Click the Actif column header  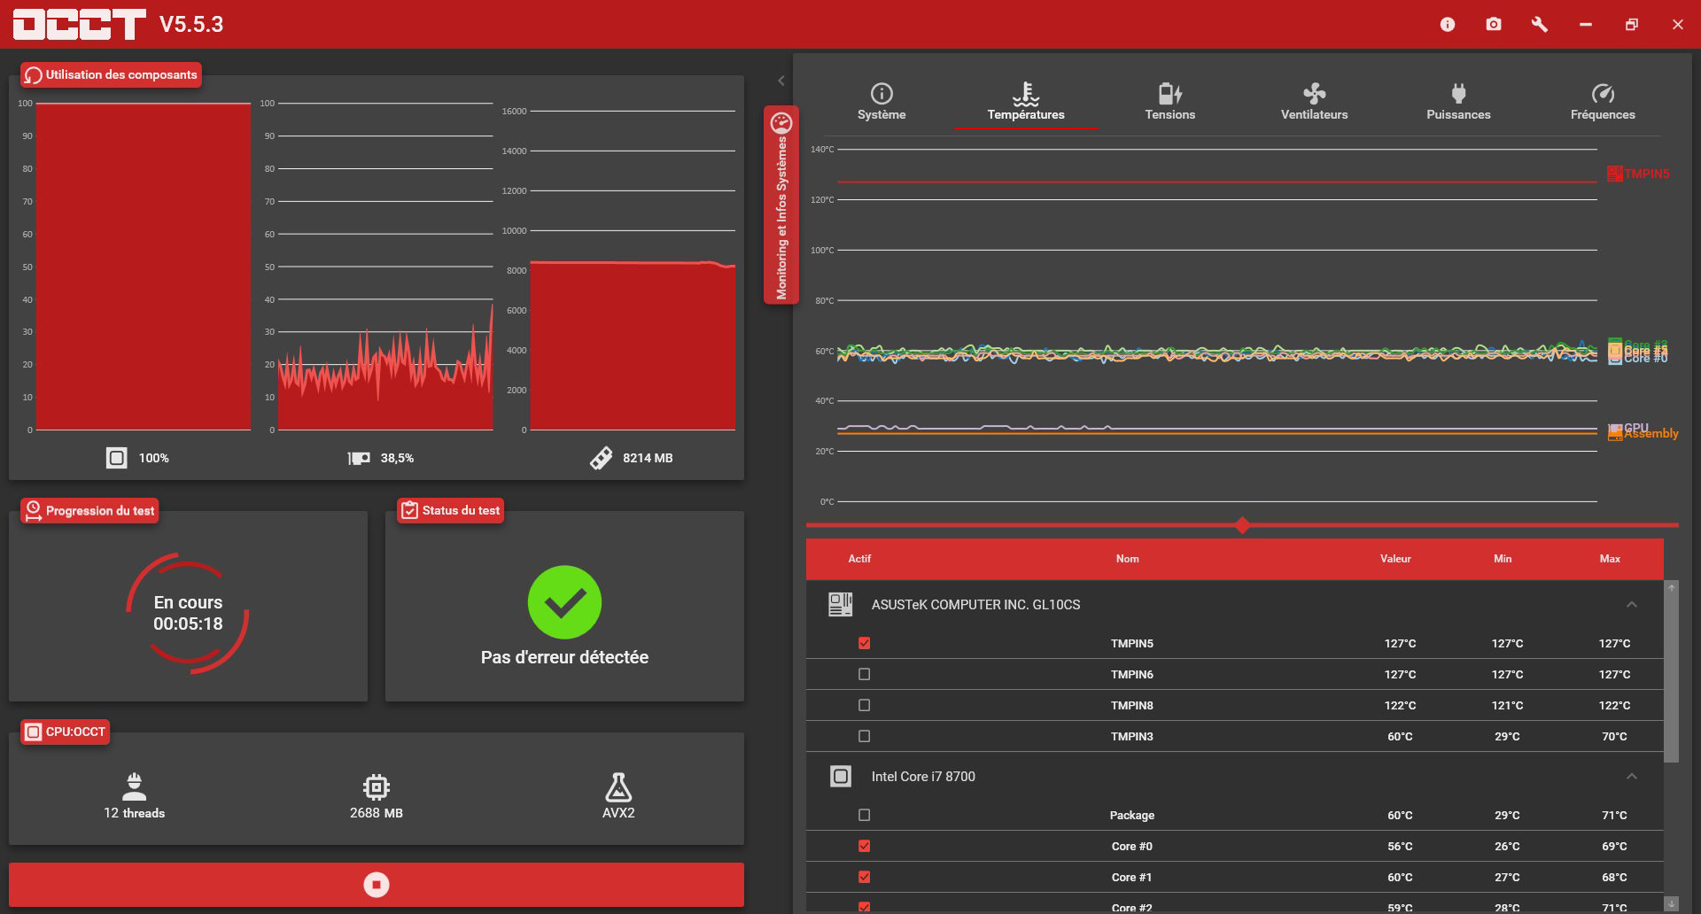pos(859,559)
